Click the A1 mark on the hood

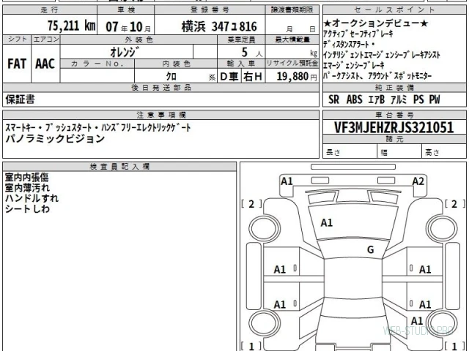[327, 222]
